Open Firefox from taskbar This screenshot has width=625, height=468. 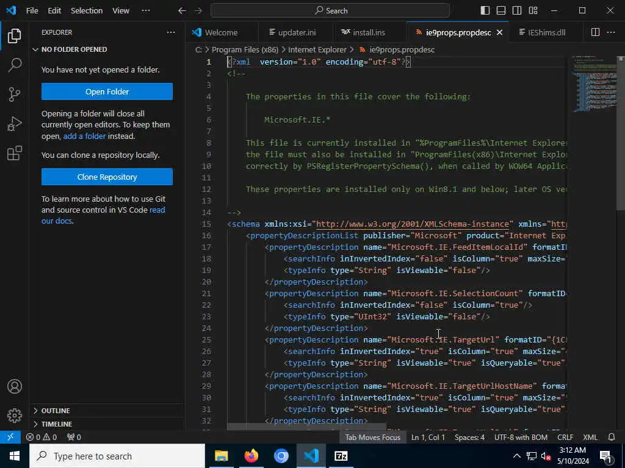click(x=251, y=456)
